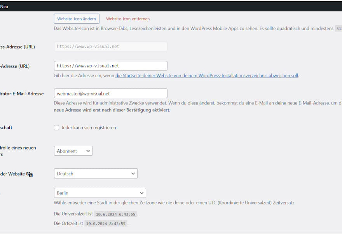Click the 'Website-Icon ändern' button

[x=77, y=19]
